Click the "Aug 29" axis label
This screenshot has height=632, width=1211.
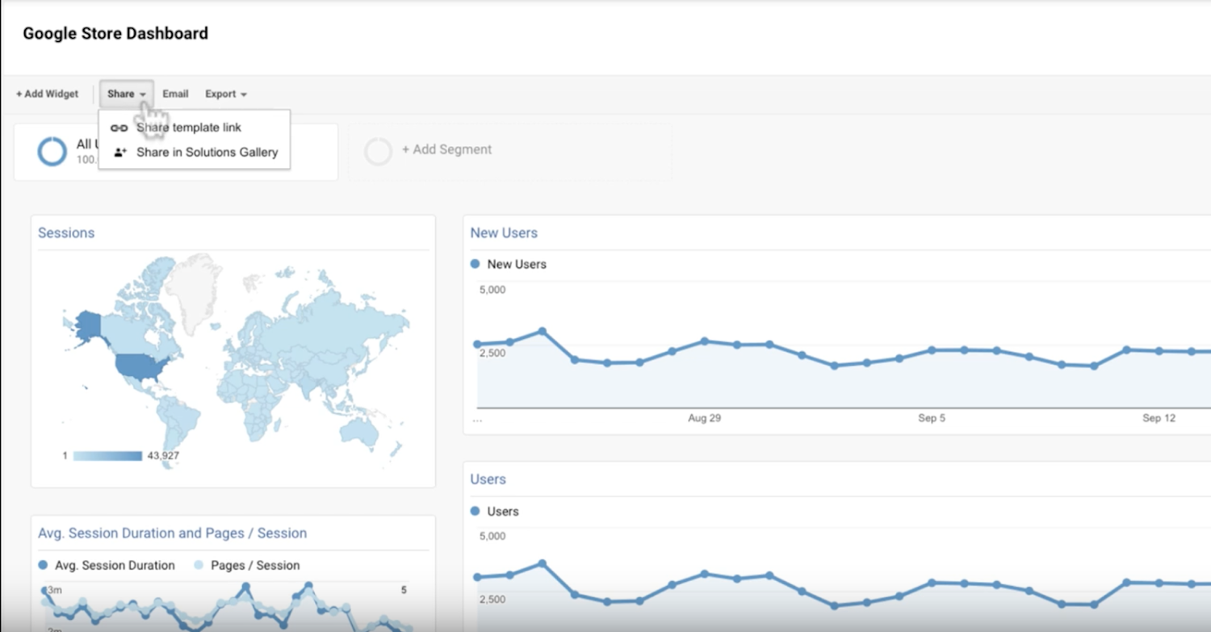click(704, 418)
